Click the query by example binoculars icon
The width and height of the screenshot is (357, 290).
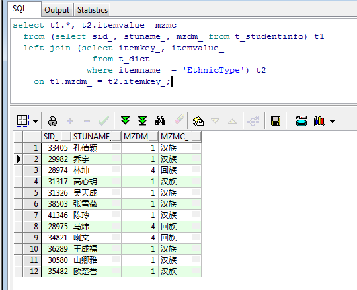[160, 121]
